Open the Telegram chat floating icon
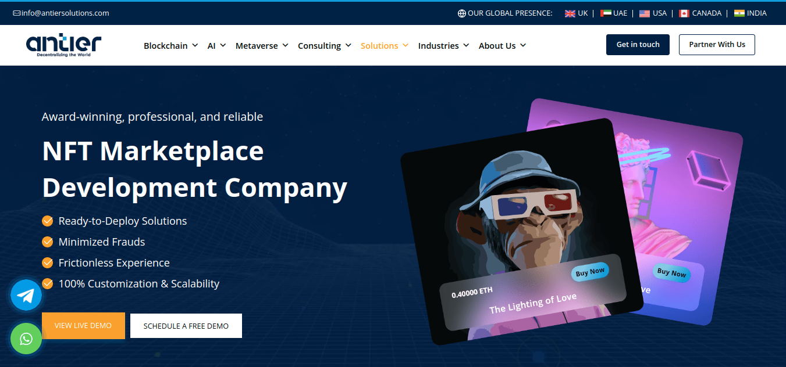 pos(26,296)
